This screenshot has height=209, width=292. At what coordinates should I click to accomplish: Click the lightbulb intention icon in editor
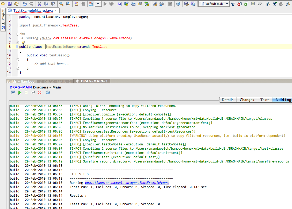[23, 42]
